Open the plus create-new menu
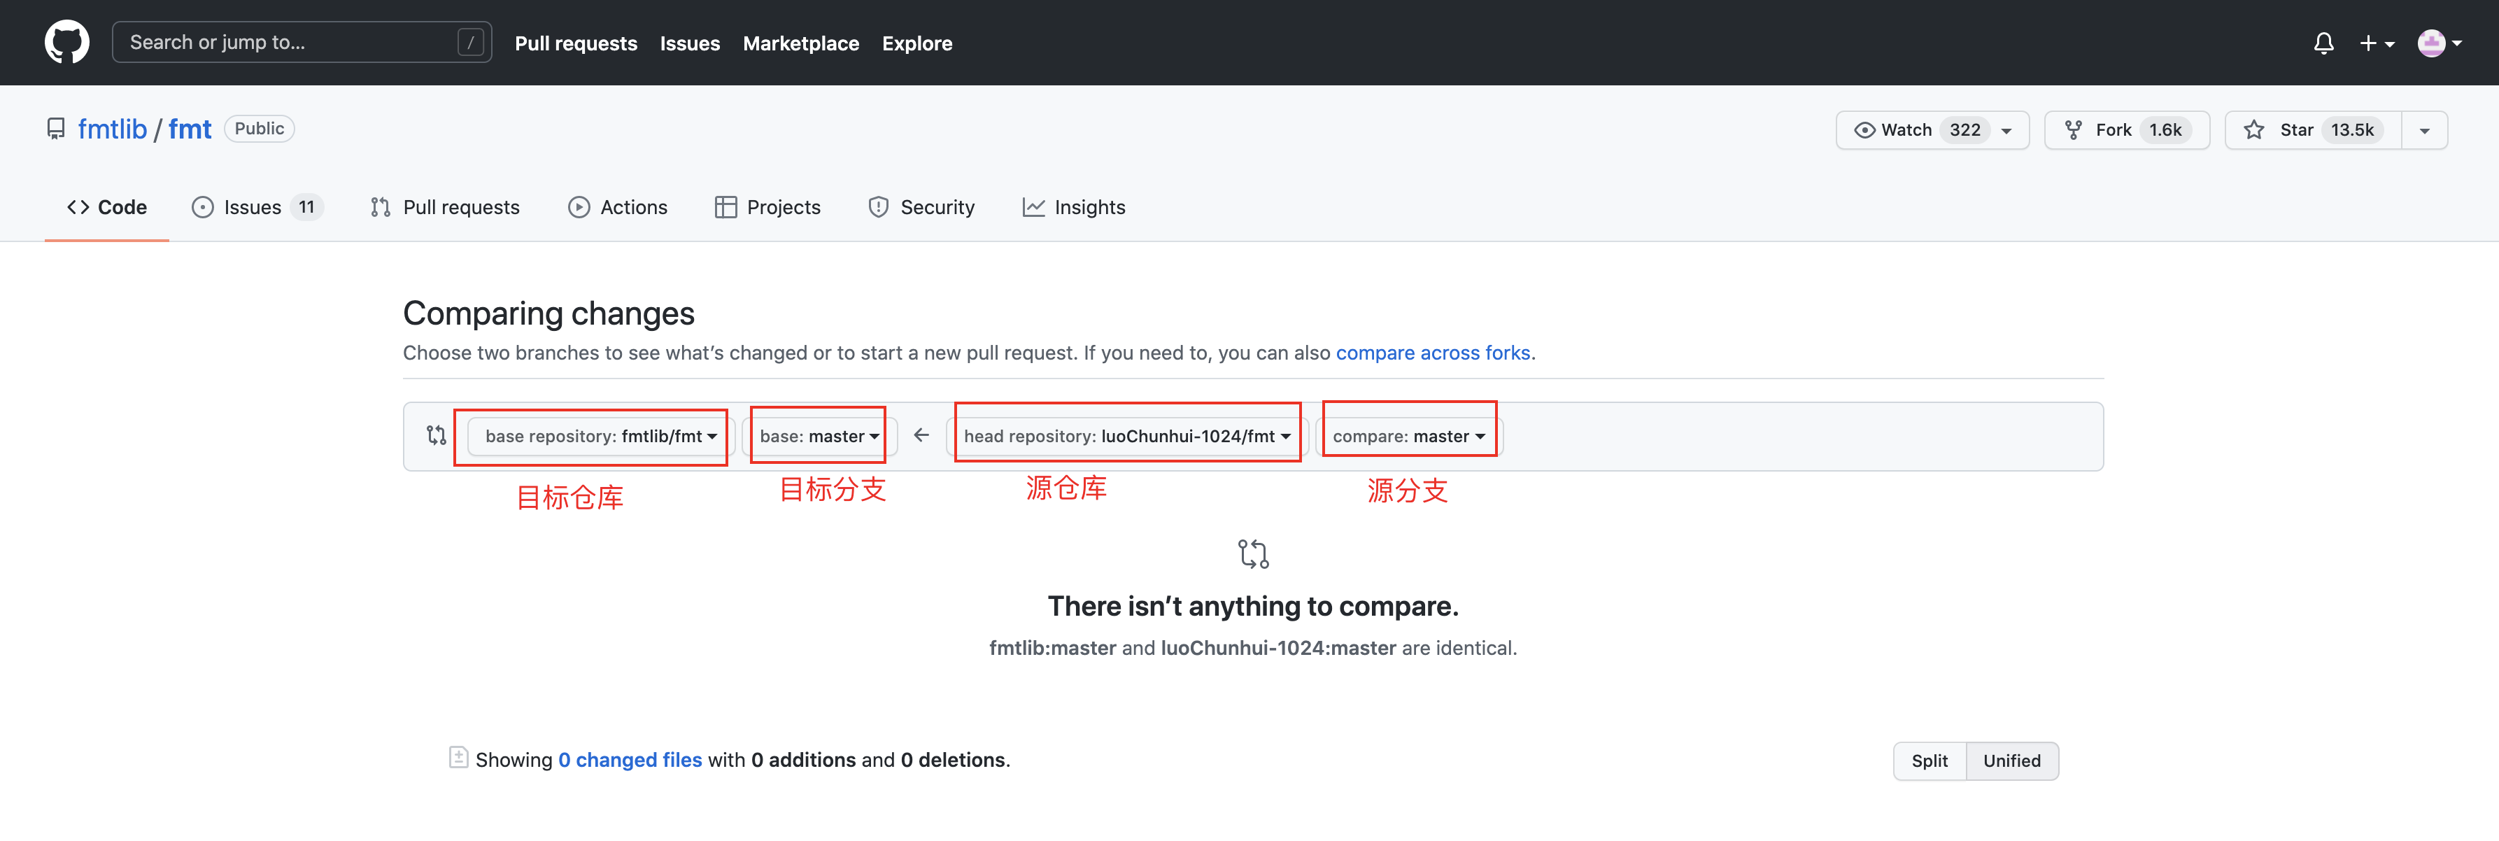The image size is (2499, 841). click(2376, 43)
